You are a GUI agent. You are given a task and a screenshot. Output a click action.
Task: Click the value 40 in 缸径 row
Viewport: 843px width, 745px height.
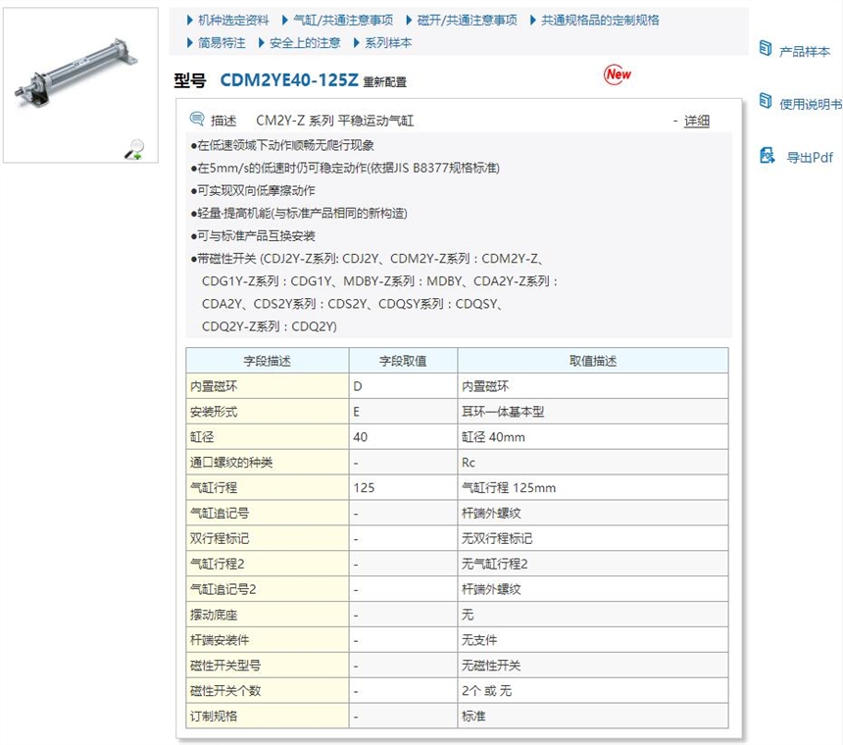tap(403, 437)
